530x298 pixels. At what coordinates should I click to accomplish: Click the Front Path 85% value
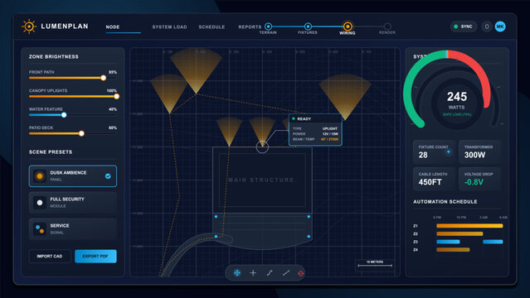coord(113,72)
